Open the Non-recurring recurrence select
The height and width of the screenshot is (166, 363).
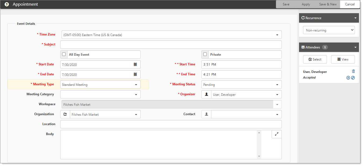329,30
